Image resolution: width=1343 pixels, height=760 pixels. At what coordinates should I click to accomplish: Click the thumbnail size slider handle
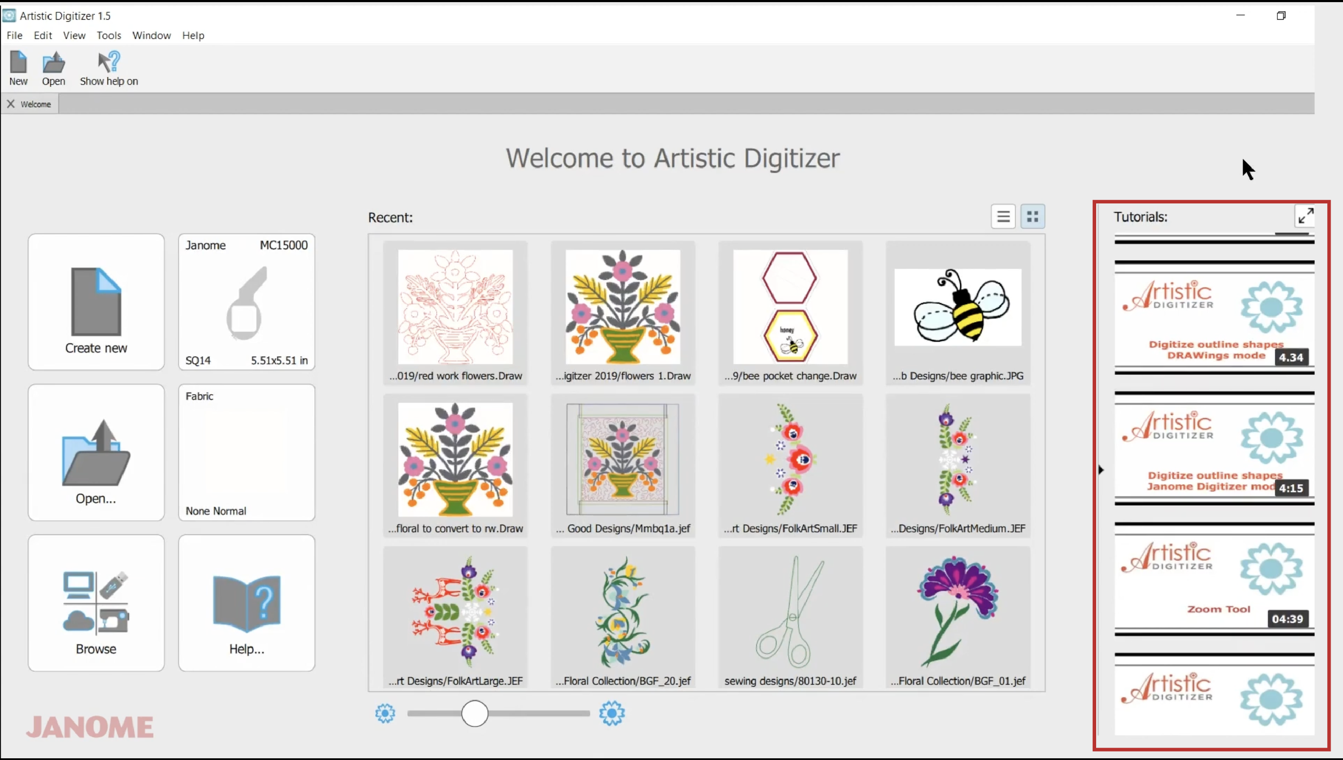(475, 713)
